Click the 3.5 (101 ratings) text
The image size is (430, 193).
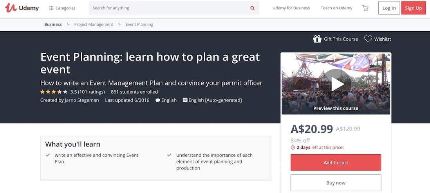pos(87,92)
